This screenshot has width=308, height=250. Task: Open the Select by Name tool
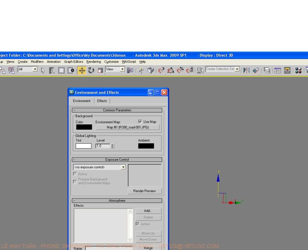[x=52, y=70]
